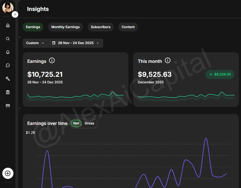Open notifications bell icon in sidebar
Screen dimensions: 241x188
coord(8,52)
